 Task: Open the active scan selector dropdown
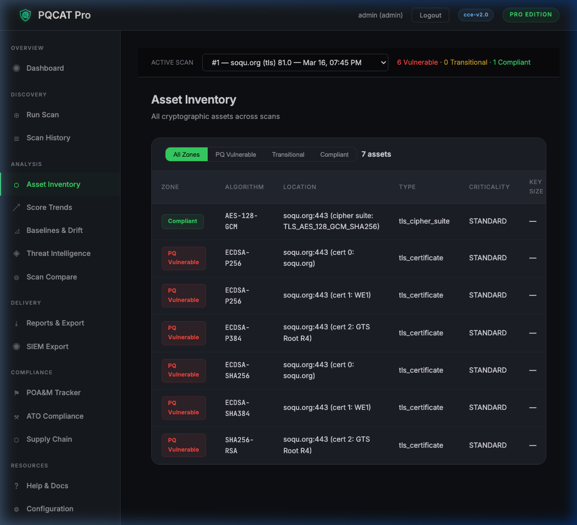coord(295,62)
